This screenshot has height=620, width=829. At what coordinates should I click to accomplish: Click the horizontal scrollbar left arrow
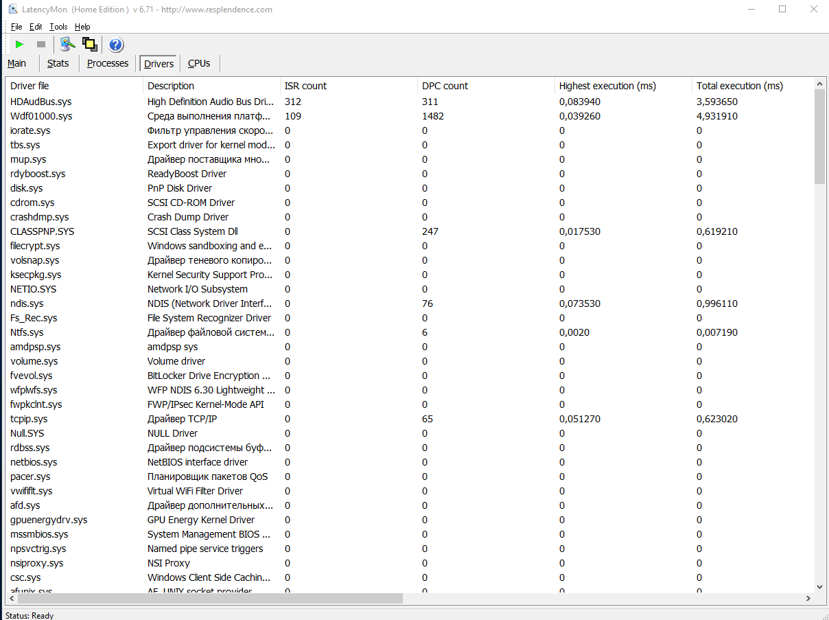(12, 598)
